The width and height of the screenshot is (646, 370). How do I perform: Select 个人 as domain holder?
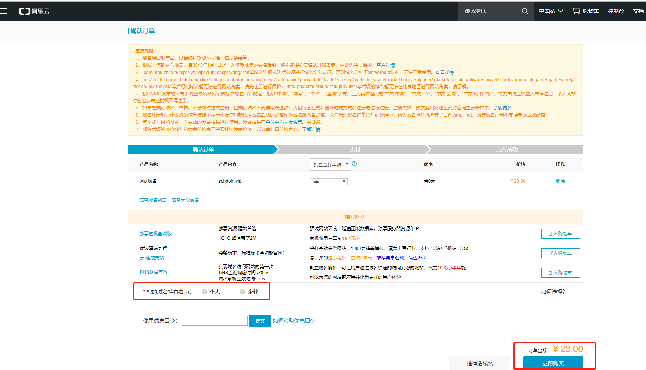(x=204, y=292)
